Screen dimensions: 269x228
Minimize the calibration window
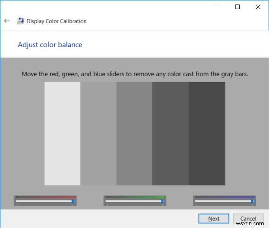217,7
